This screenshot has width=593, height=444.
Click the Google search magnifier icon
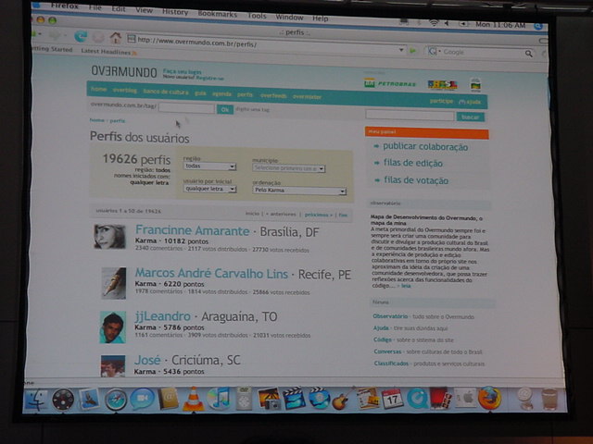[x=529, y=54]
